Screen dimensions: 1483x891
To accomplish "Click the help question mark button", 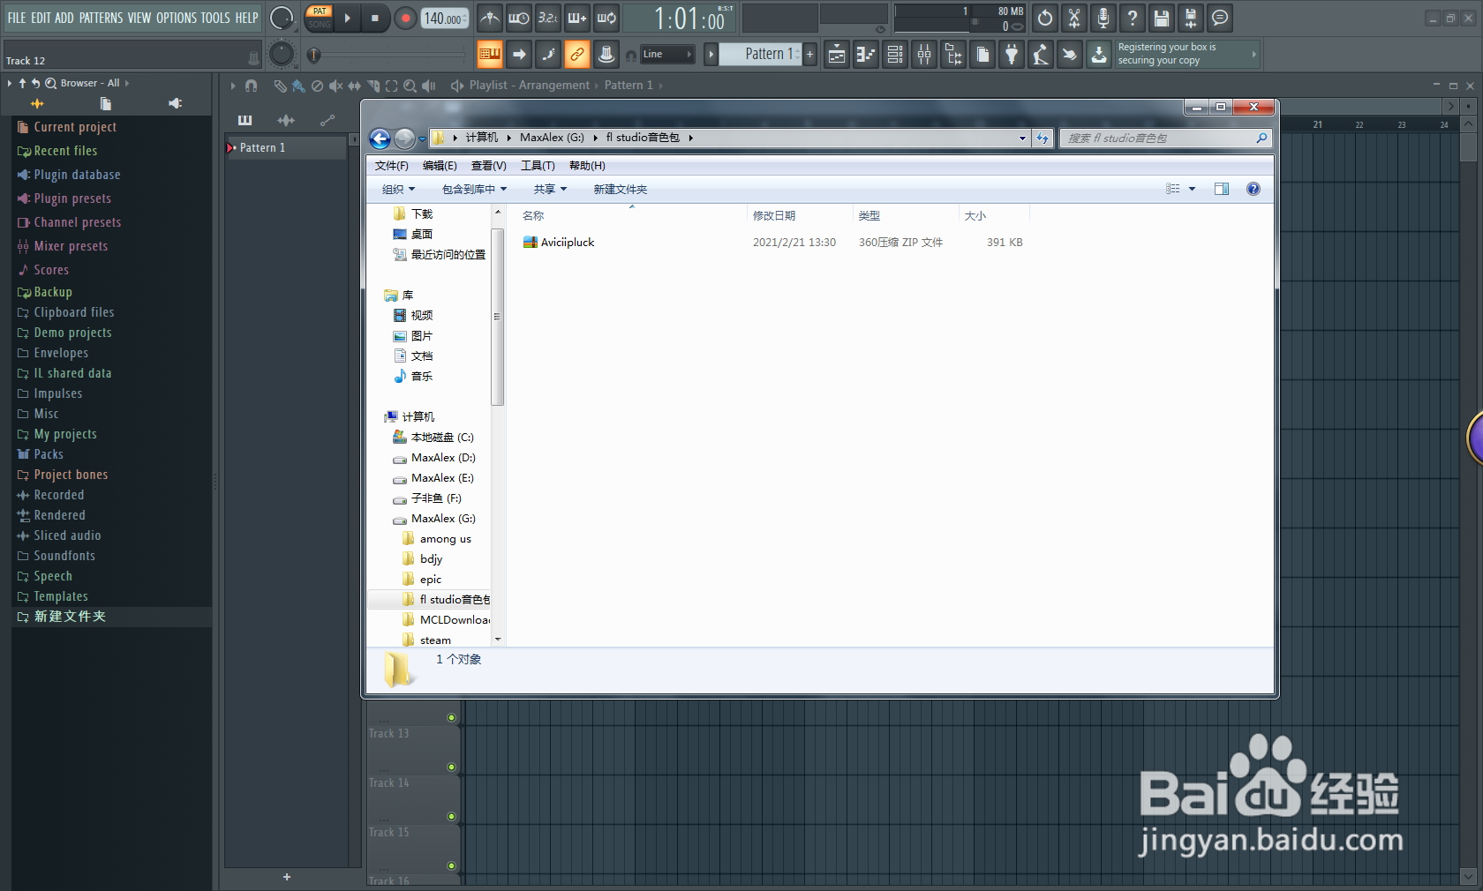I will [1133, 18].
